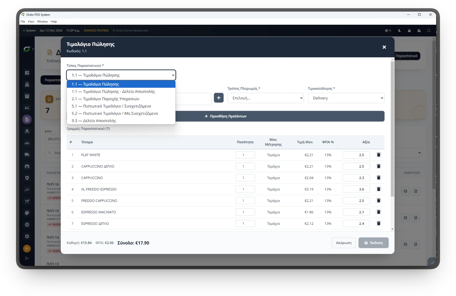Open the Τρόπος Πληρωμής dropdown
This screenshot has width=456, height=296.
pyautogui.click(x=266, y=98)
